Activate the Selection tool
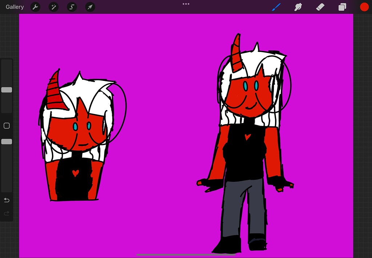 click(x=72, y=7)
